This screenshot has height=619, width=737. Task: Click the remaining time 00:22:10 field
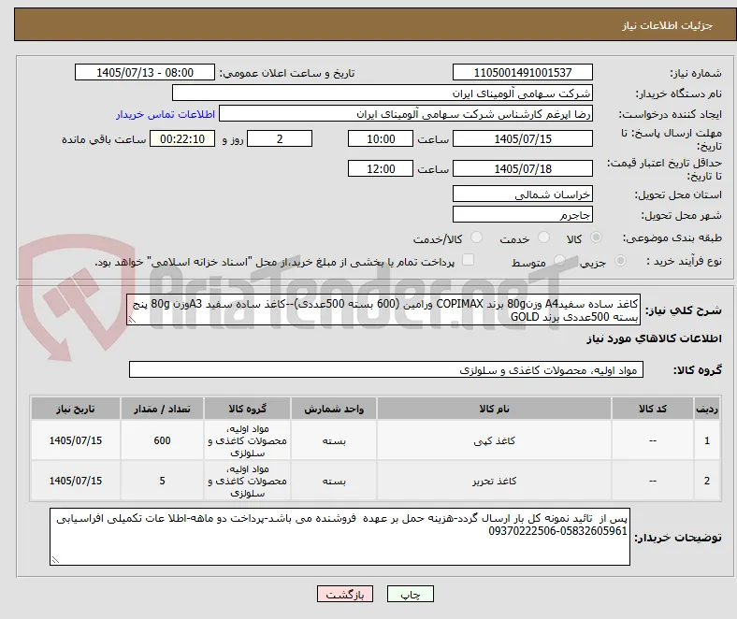pos(182,138)
